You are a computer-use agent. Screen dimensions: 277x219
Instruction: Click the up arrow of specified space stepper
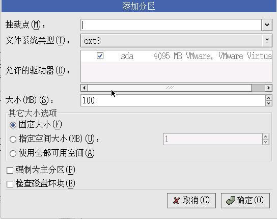[x=265, y=136]
